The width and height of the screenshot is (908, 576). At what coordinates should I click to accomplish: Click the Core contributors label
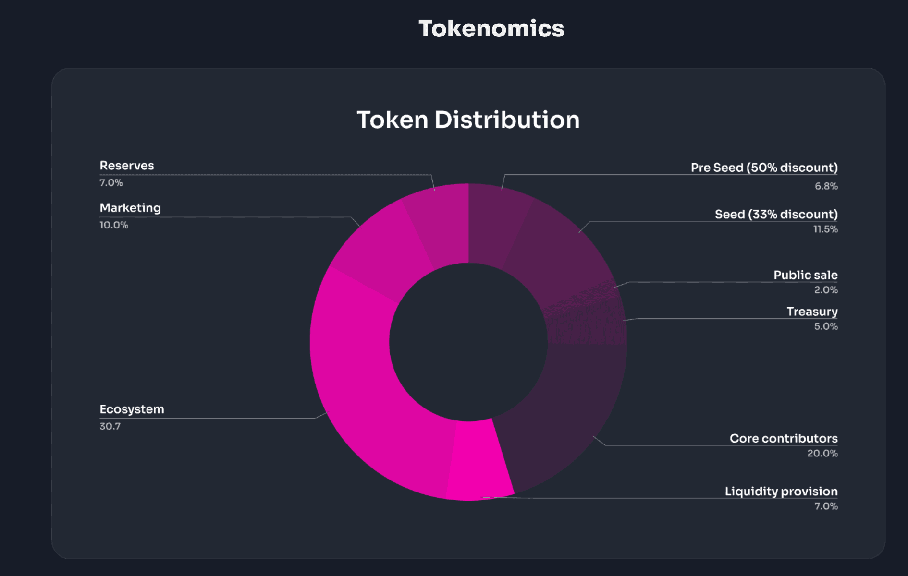pos(783,438)
